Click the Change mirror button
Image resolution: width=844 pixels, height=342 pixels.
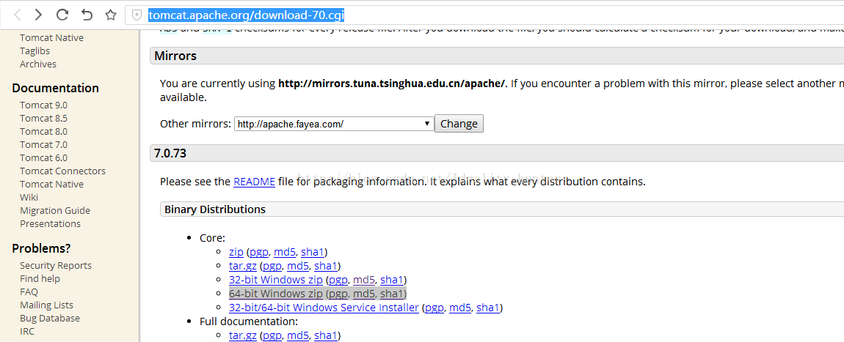tap(459, 124)
